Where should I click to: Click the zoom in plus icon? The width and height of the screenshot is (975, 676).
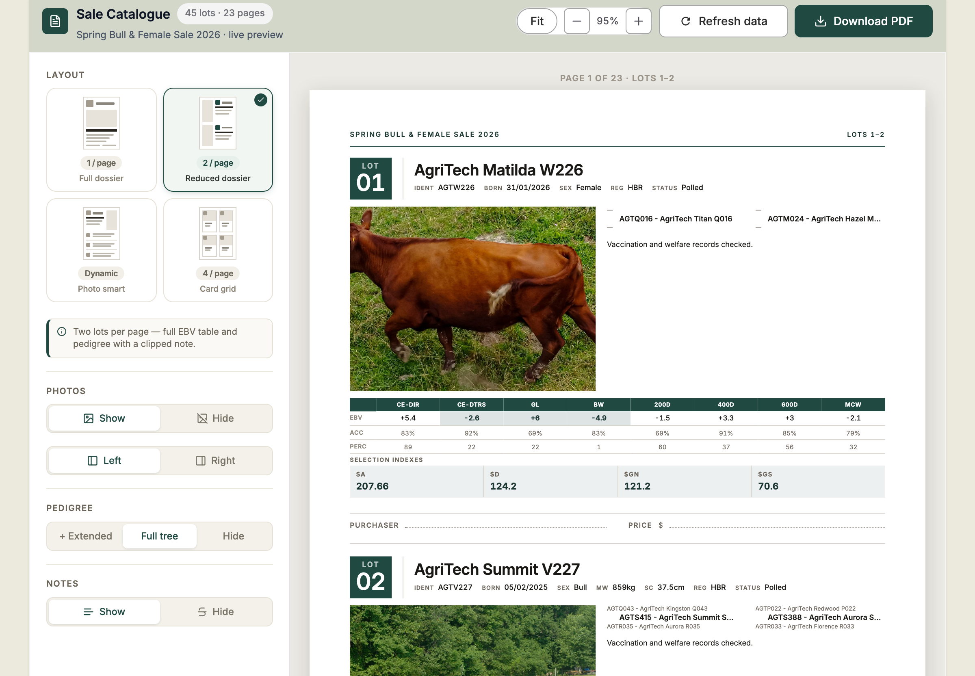pyautogui.click(x=638, y=21)
